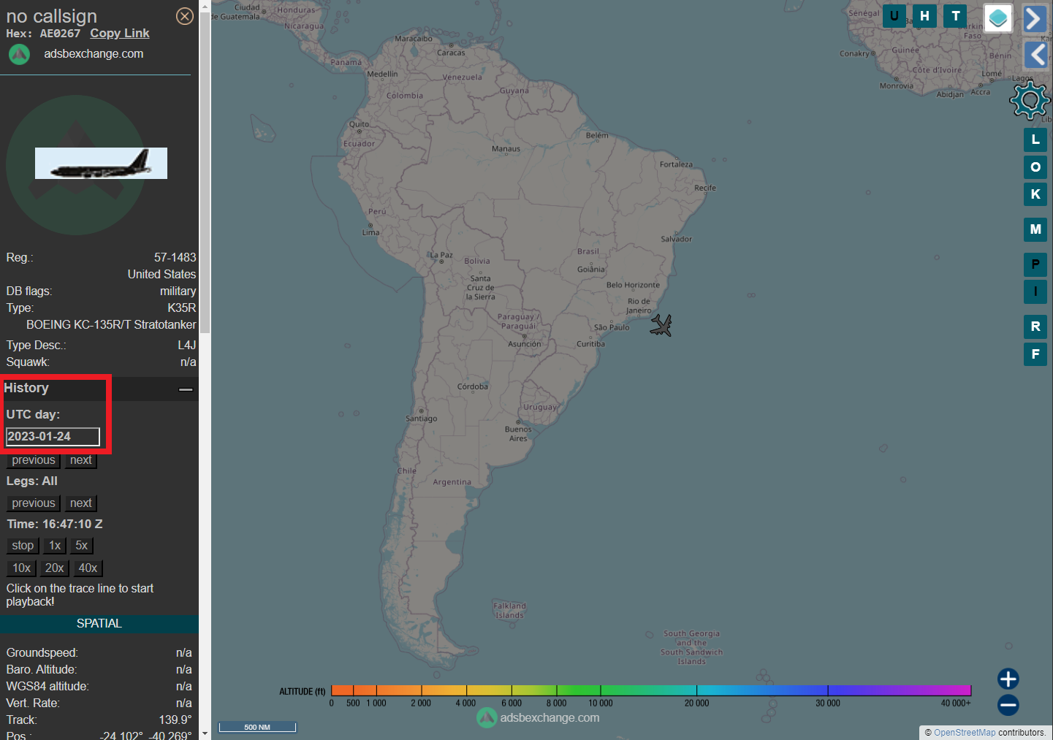The image size is (1053, 740).
Task: Open the map settings gear
Action: point(1030,100)
